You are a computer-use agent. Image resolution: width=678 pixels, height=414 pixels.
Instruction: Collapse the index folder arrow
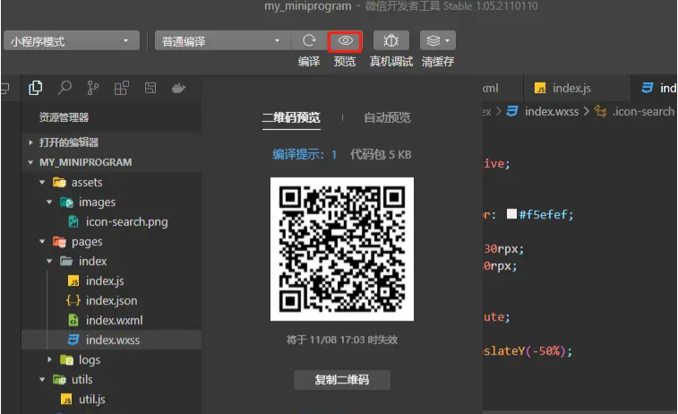pyautogui.click(x=49, y=262)
